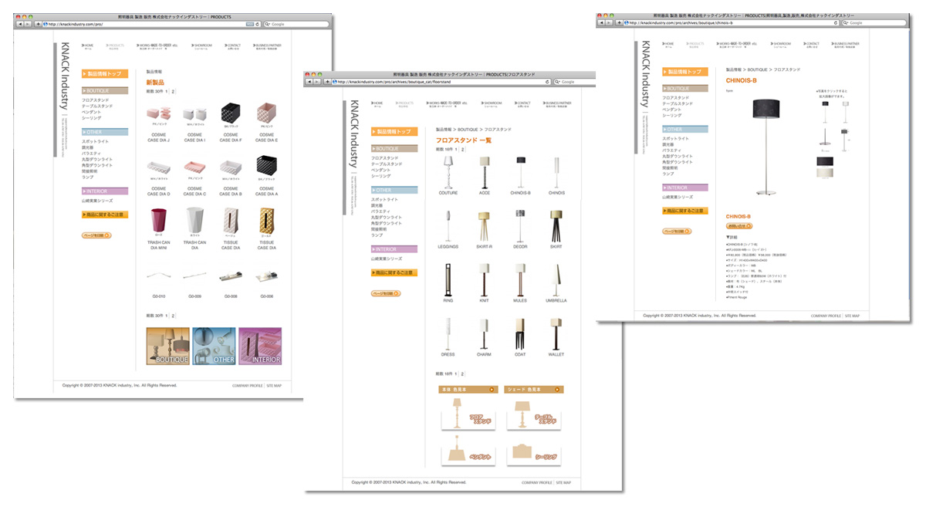Select the white shade color swatch on the CHINOIS-B page
This screenshot has width=926, height=507.
tap(825, 173)
